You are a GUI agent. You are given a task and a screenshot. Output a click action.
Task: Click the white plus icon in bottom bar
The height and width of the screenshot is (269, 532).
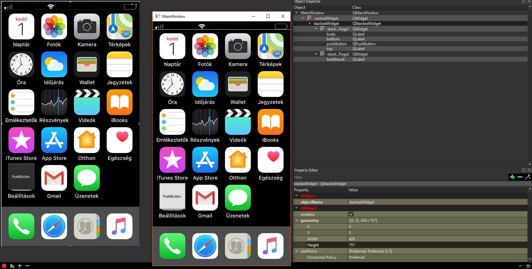(20, 266)
